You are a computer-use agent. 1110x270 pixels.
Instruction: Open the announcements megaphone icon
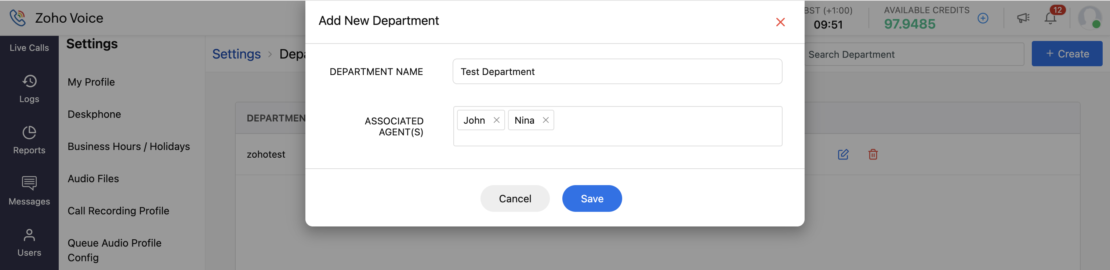coord(1023,18)
